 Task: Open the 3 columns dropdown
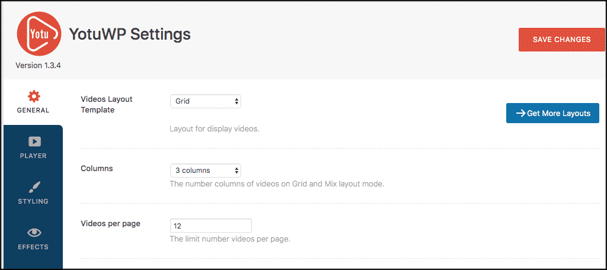coord(206,170)
